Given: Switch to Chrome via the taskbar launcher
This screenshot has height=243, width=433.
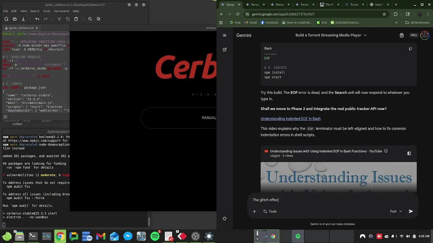Looking at the screenshot, I should point(60,236).
